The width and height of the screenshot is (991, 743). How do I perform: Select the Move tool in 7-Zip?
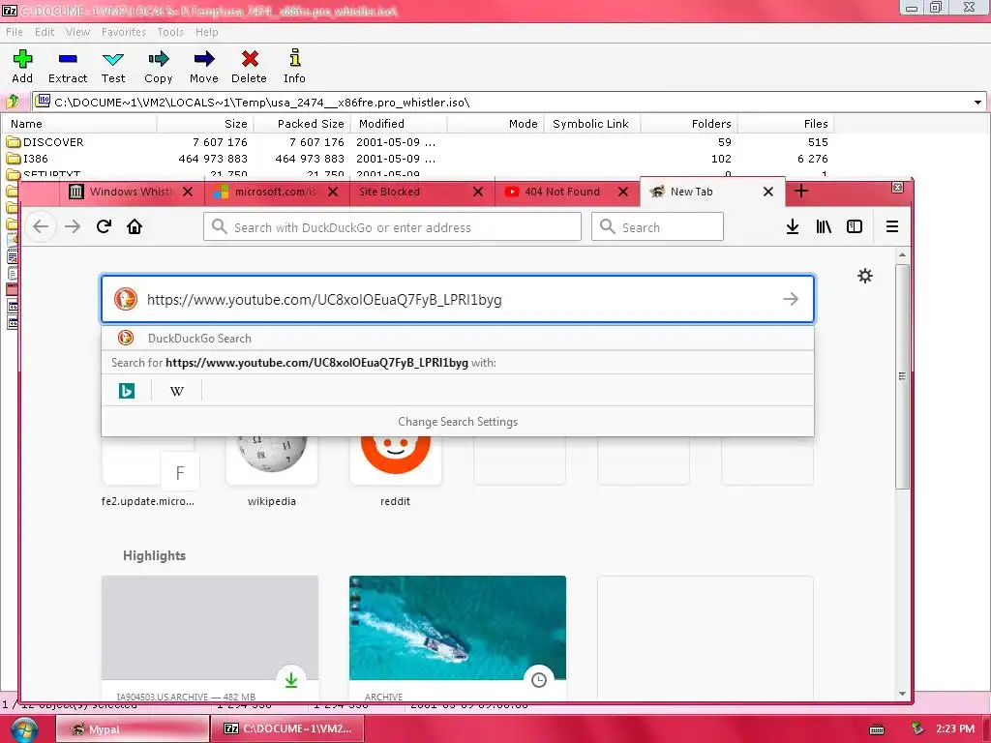(x=203, y=67)
